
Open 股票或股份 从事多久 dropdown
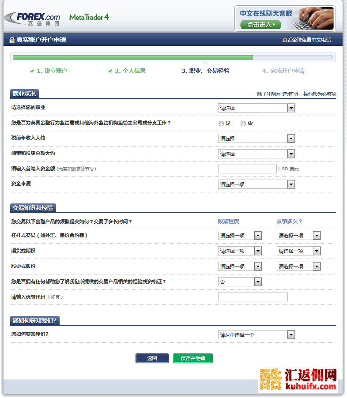[x=298, y=267]
